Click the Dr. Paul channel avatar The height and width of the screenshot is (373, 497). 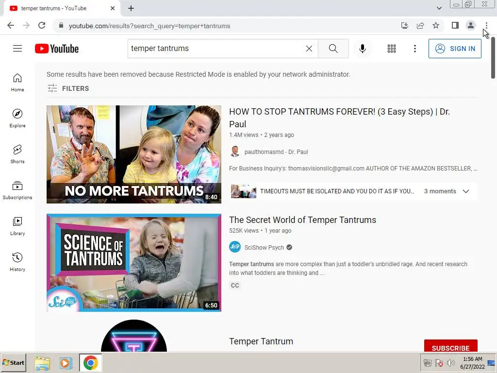235,152
